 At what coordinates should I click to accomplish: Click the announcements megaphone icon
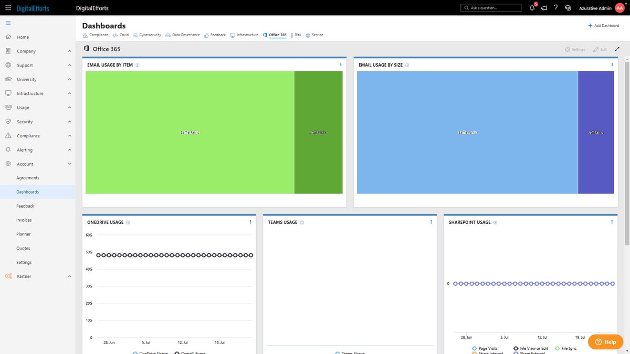coord(543,8)
